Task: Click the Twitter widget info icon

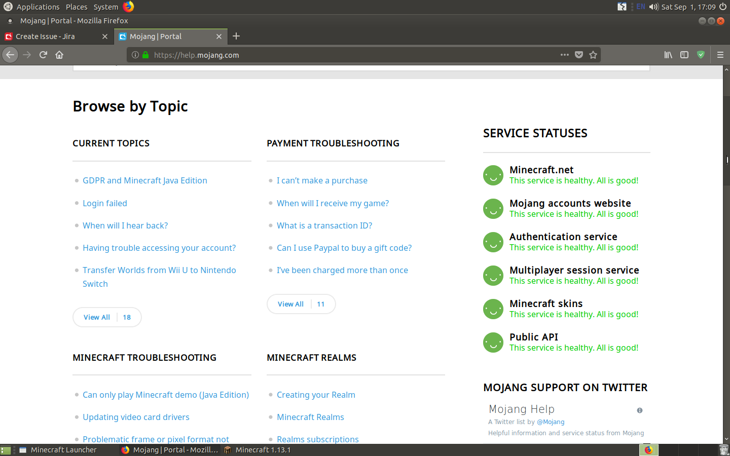Action: click(x=640, y=410)
